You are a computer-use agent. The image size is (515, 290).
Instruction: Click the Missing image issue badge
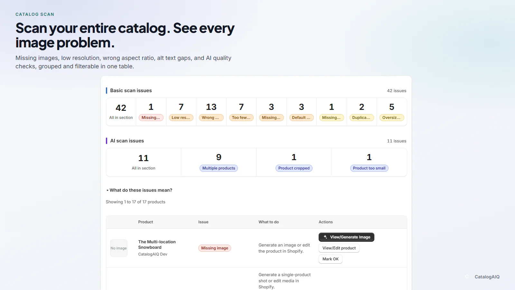coord(215,248)
